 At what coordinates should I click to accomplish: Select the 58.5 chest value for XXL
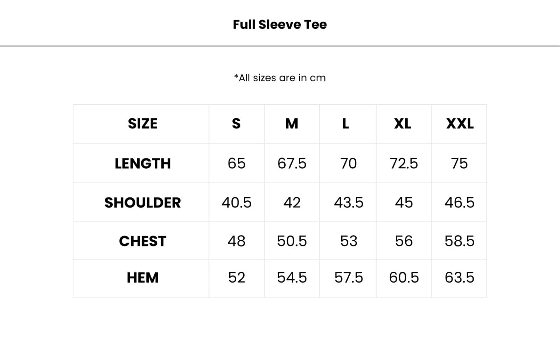[x=459, y=241]
